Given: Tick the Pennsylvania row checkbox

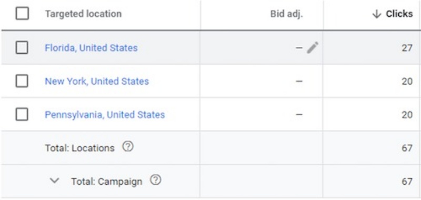Looking at the screenshot, I should click(x=22, y=115).
